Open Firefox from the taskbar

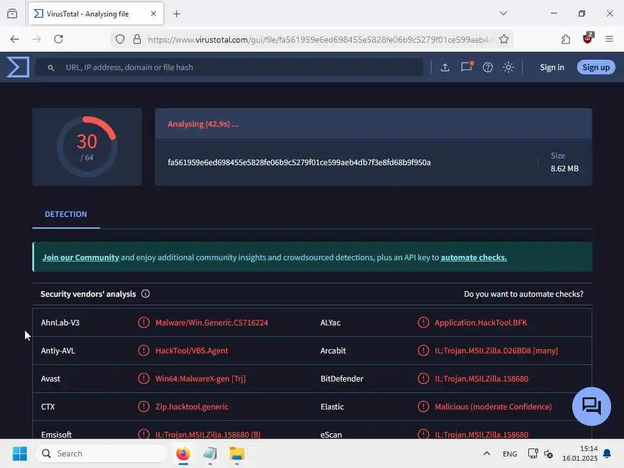click(183, 453)
